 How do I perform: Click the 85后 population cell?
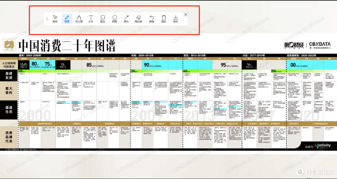coord(95,65)
